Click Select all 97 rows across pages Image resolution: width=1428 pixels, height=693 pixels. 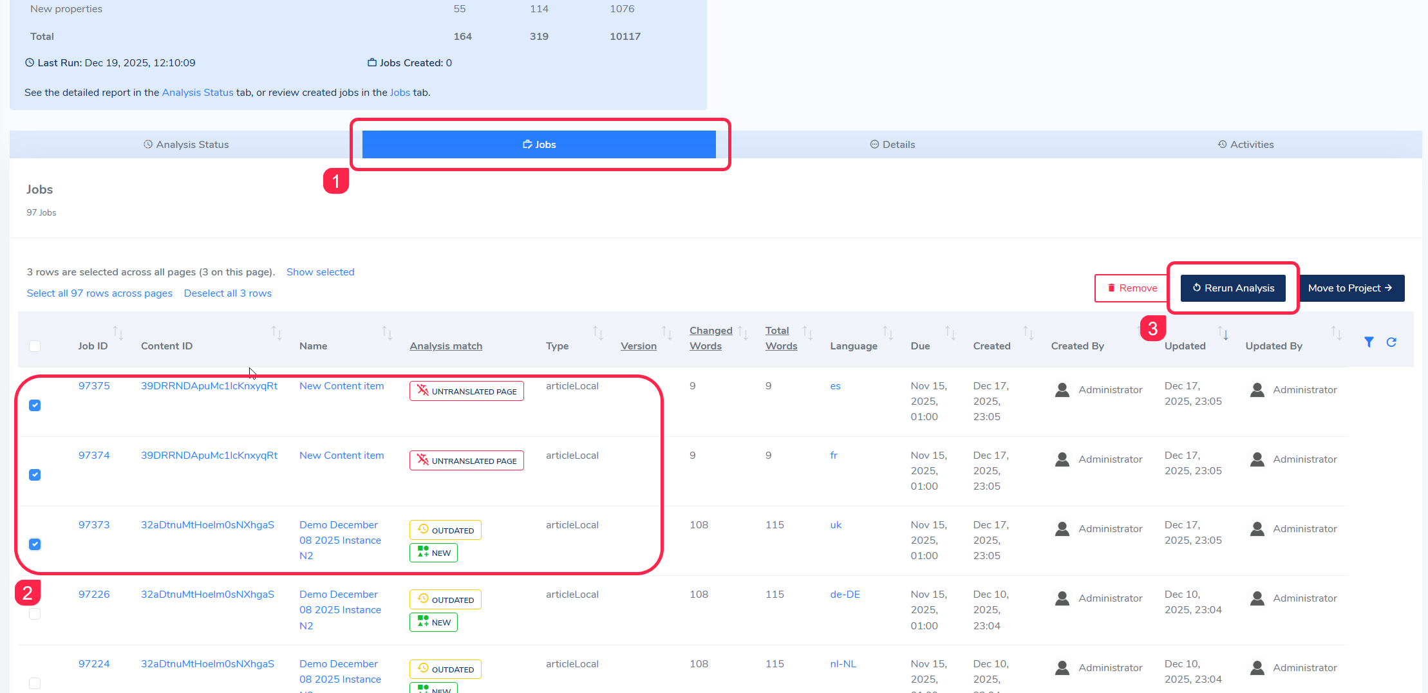click(100, 293)
